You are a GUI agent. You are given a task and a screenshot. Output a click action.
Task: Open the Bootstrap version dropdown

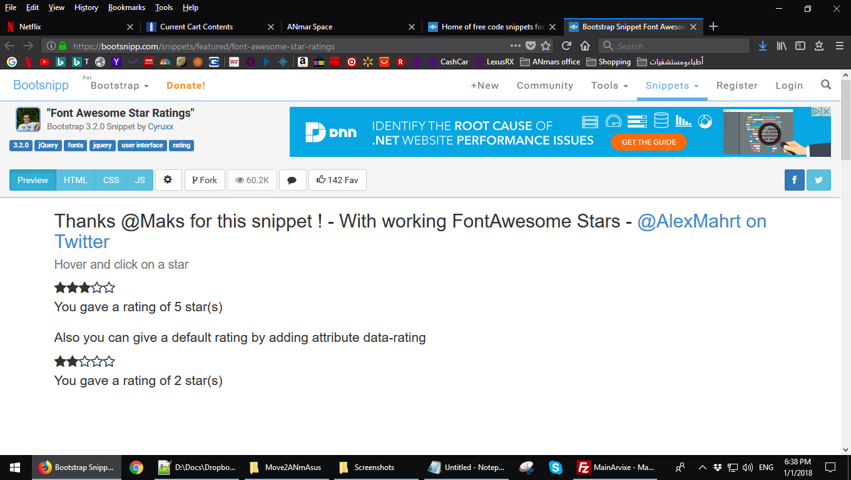pos(120,86)
